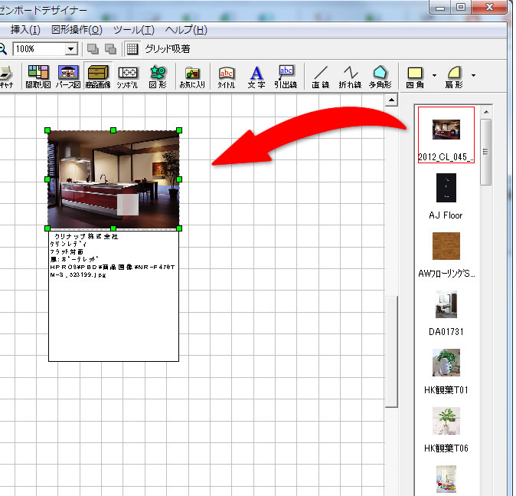Select the 直線 straight line tool

tap(321, 76)
